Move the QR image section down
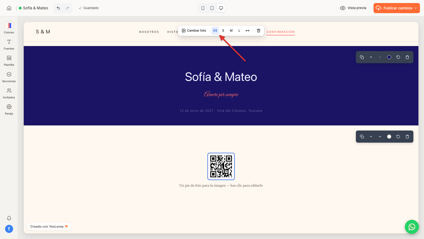424x239 pixels. point(380,137)
